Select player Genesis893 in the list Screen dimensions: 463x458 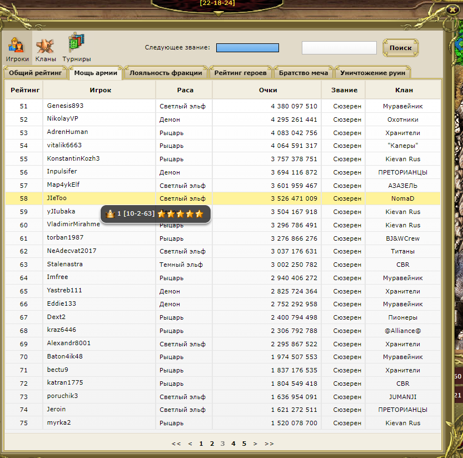65,106
